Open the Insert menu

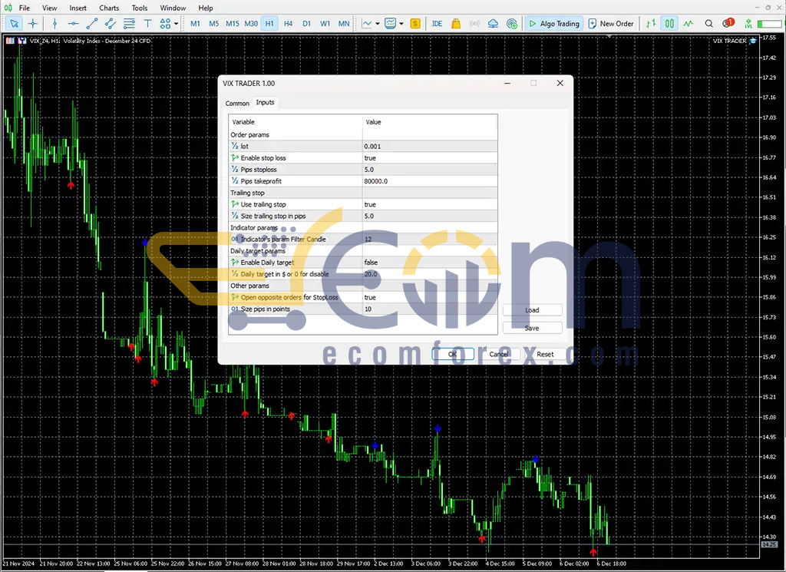pos(78,8)
